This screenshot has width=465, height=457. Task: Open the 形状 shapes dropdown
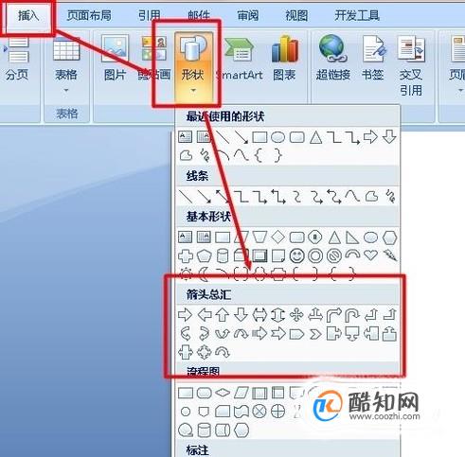tap(193, 67)
